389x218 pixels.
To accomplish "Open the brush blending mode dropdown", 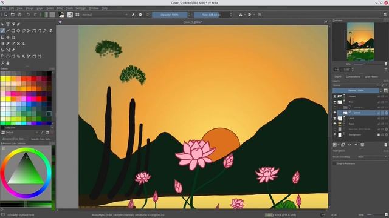I will pyautogui.click(x=105, y=15).
